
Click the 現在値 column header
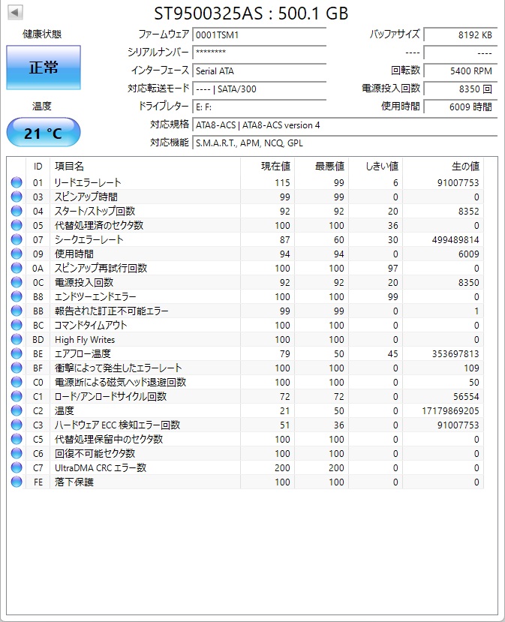(x=275, y=166)
